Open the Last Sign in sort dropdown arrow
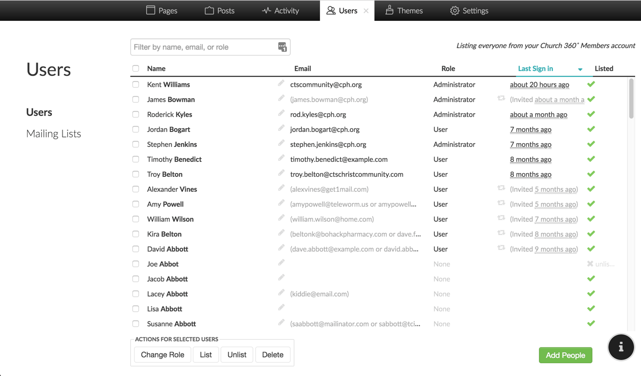 pos(580,69)
